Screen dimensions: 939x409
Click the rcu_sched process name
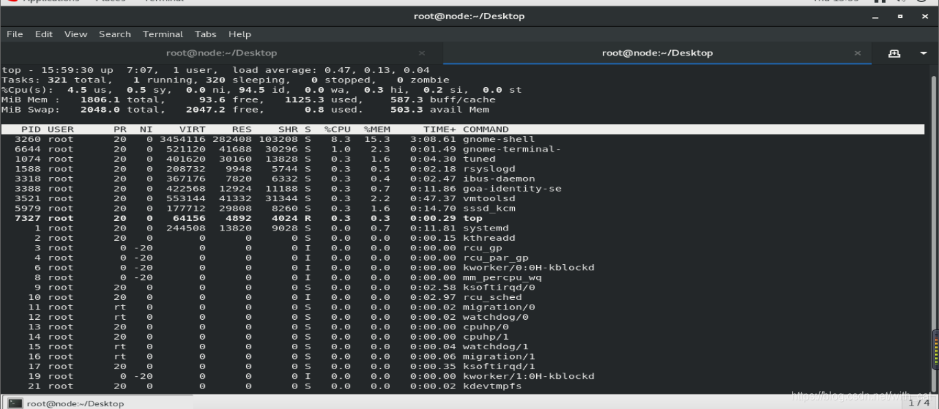(x=492, y=297)
